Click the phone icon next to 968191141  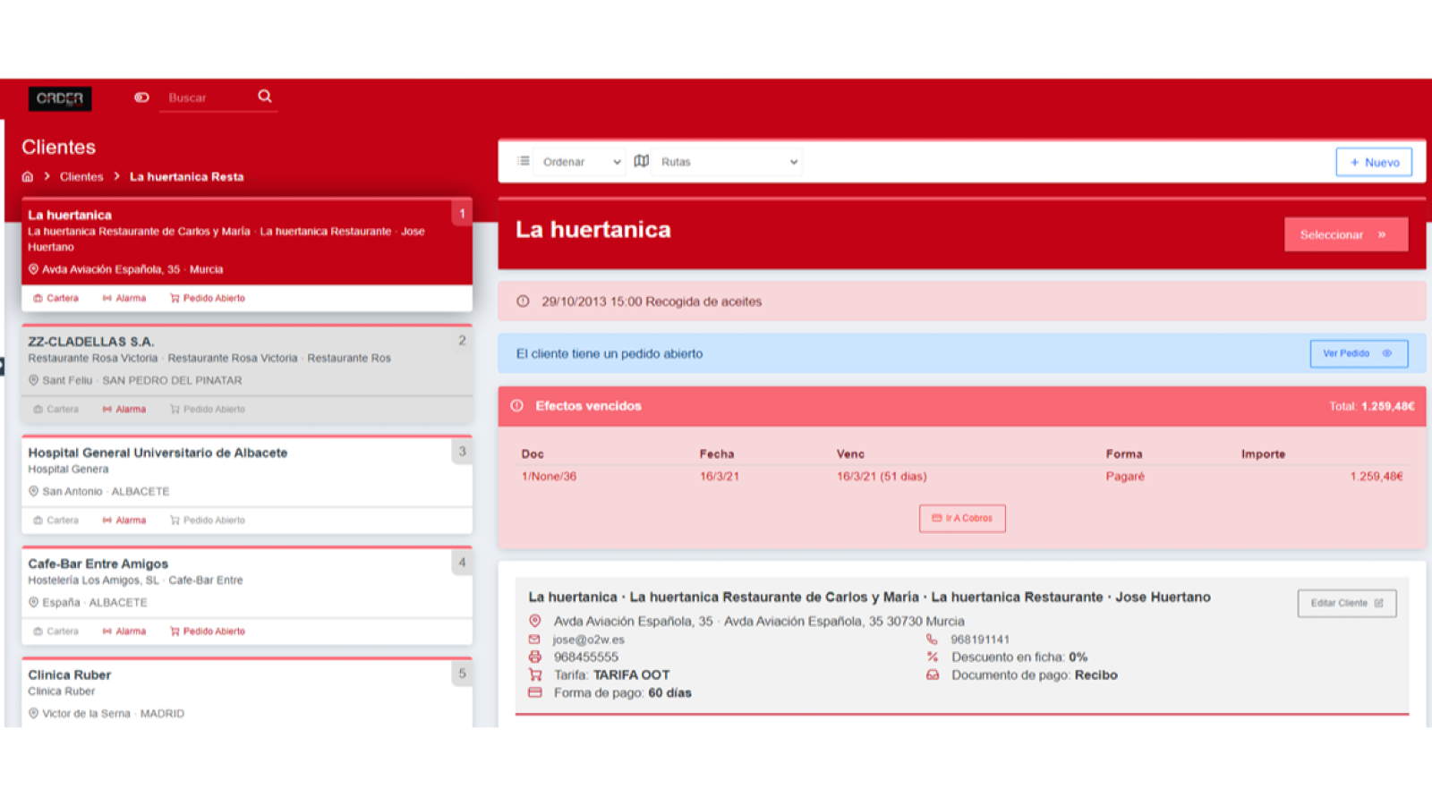tap(932, 640)
